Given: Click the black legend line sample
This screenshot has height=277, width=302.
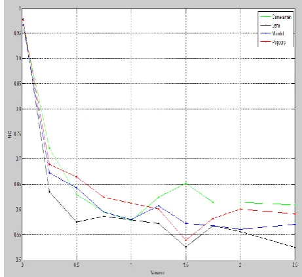Looking at the screenshot, I should tap(265, 26).
